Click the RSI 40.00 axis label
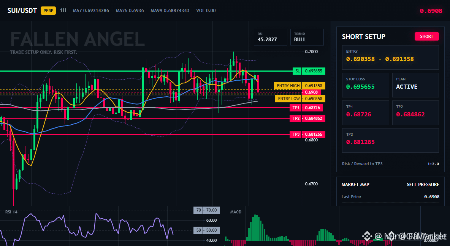This screenshot has height=246, width=450. (x=212, y=240)
